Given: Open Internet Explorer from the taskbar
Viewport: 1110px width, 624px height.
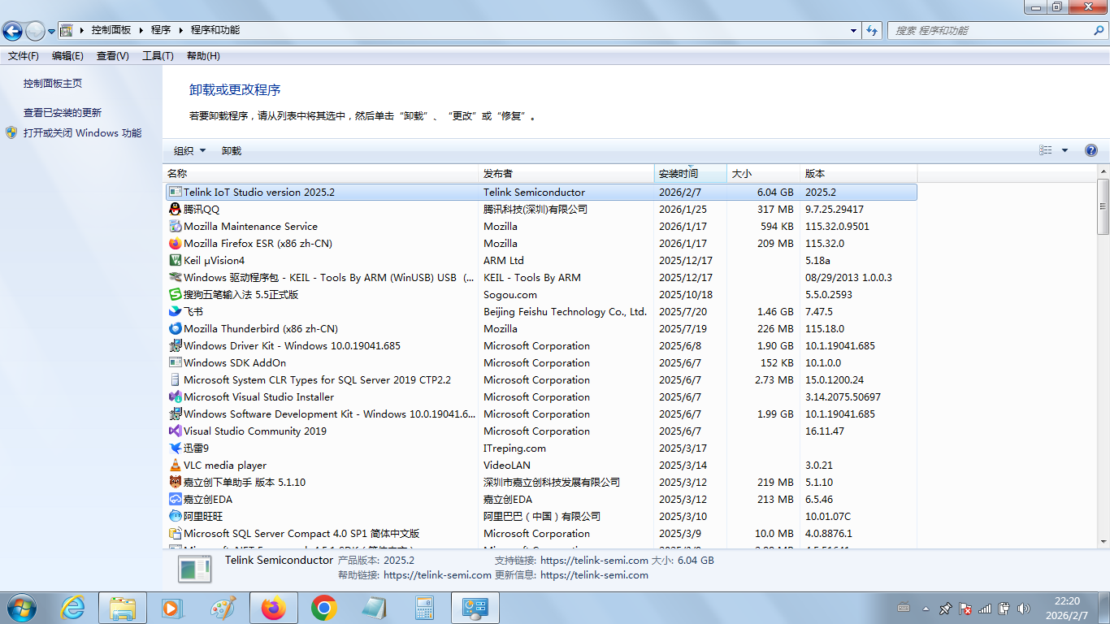Looking at the screenshot, I should pos(72,608).
